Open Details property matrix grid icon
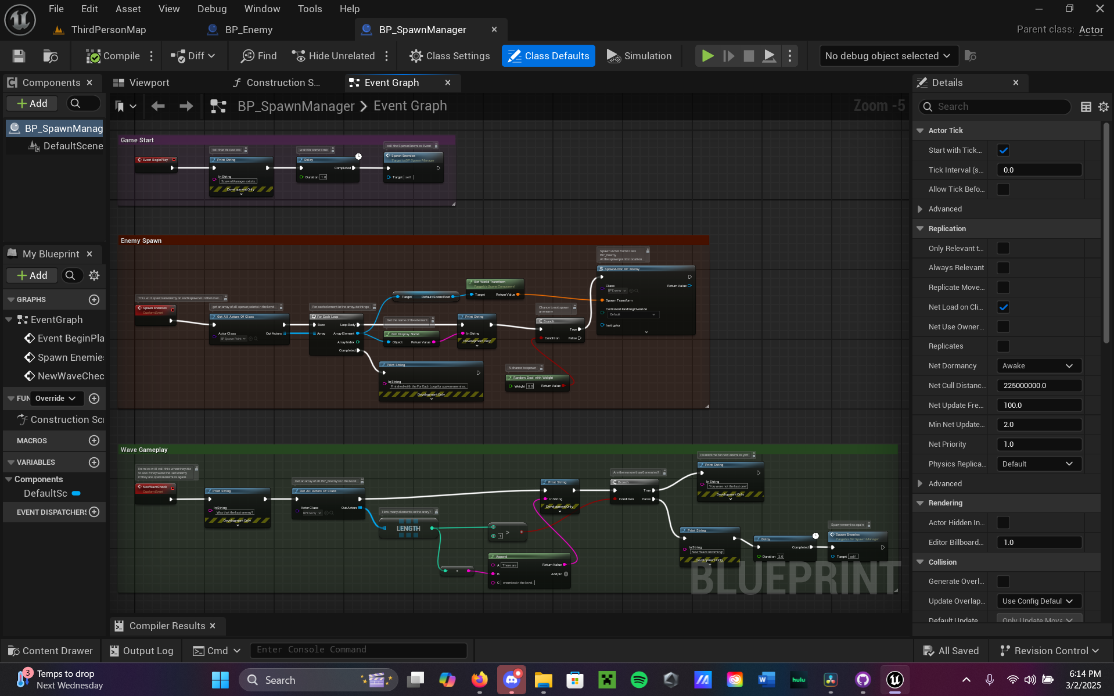The height and width of the screenshot is (696, 1114). (1086, 106)
